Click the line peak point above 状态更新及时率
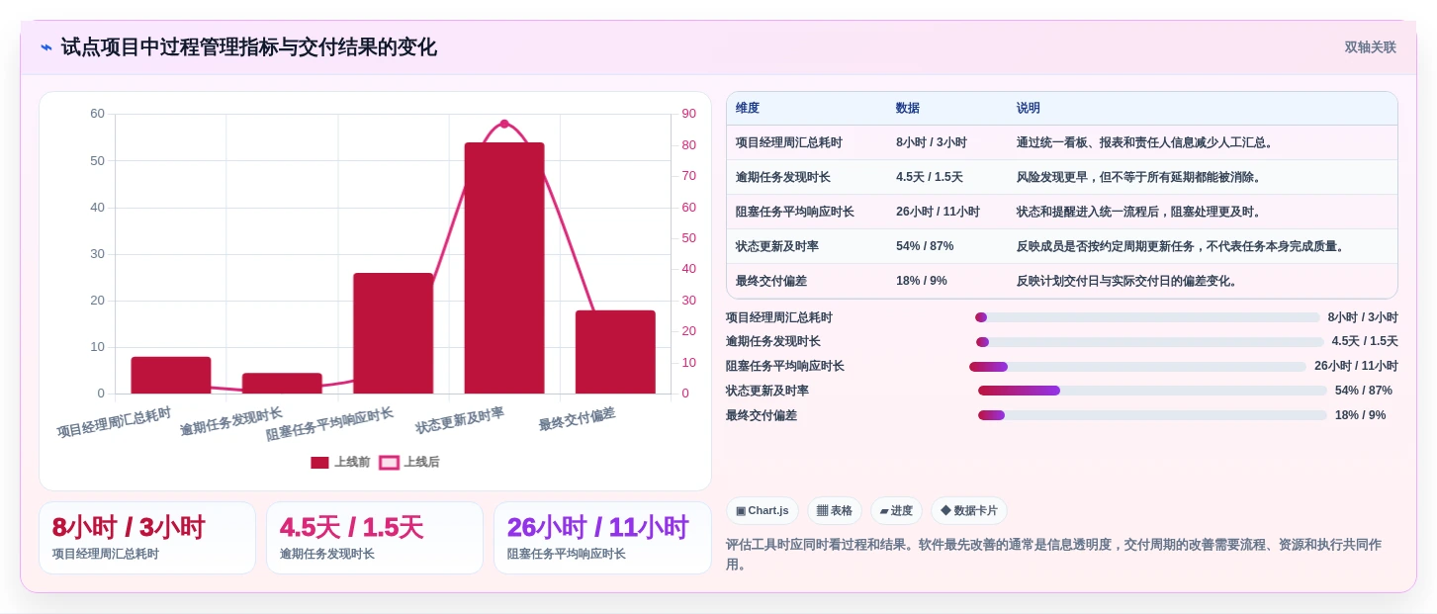 504,124
